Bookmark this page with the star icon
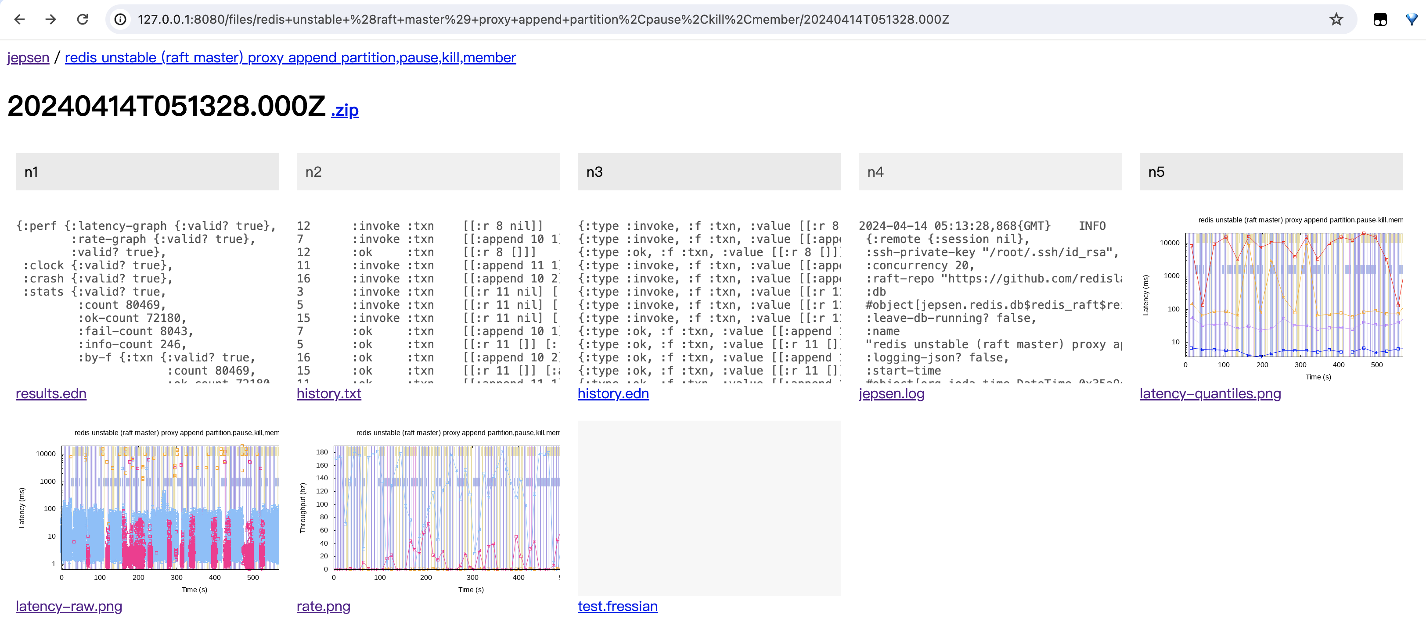1426x636 pixels. (x=1336, y=19)
